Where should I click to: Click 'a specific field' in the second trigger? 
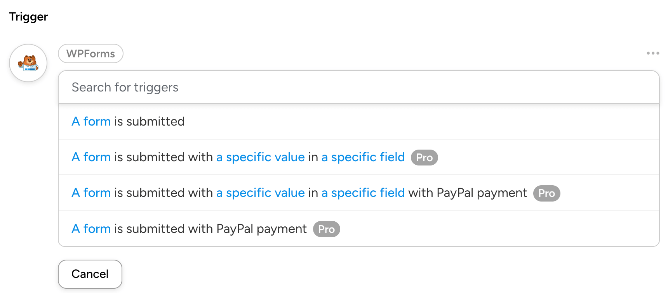click(x=363, y=157)
